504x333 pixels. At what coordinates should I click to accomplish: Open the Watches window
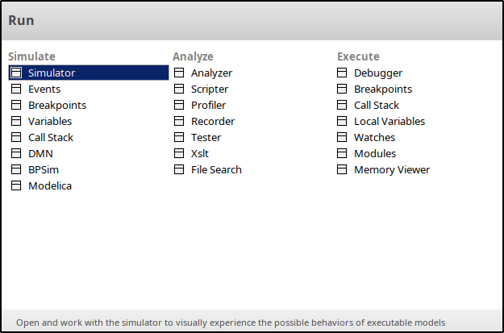click(375, 137)
